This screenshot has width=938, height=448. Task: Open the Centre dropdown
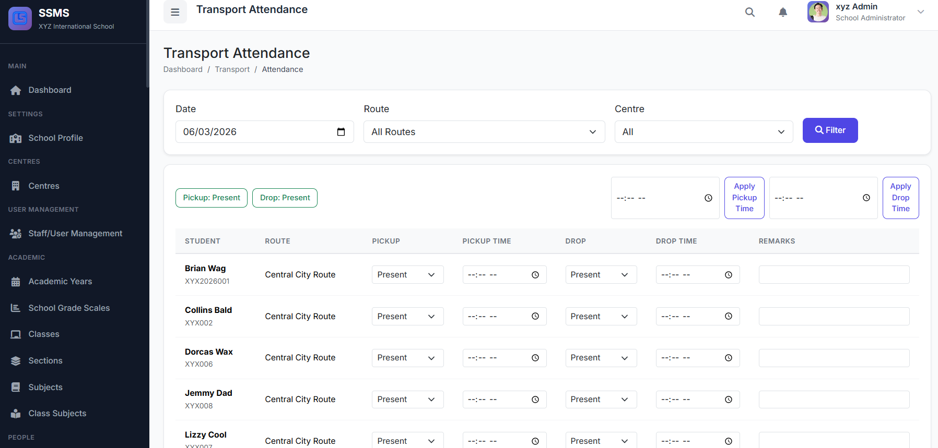703,132
